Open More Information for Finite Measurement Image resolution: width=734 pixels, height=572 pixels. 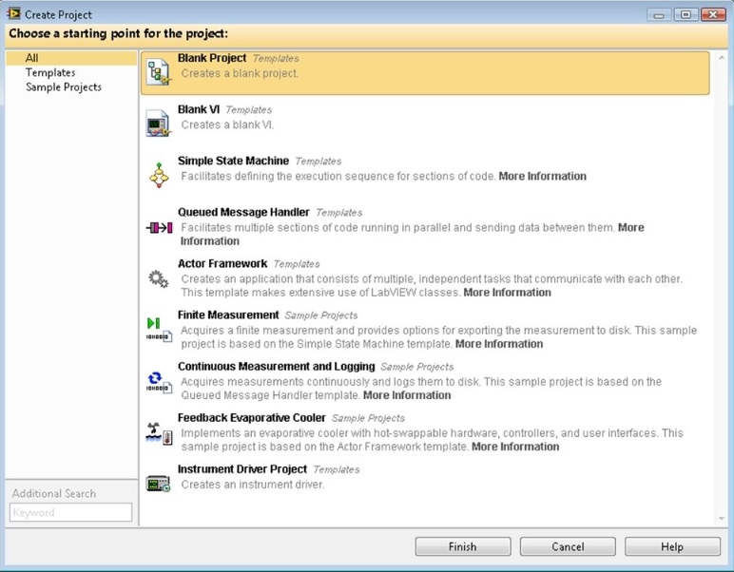pos(499,344)
